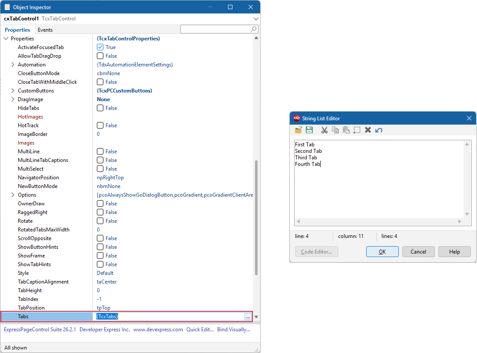Right arrow of String List horizontal scrollbar
This screenshot has height=353, width=477.
[459, 221]
